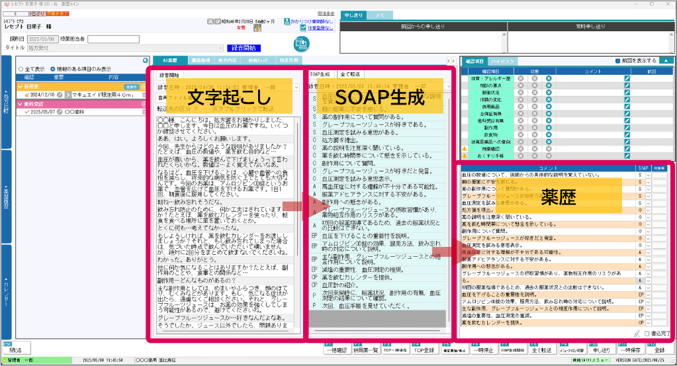Delete the ○○歯科 row with trash icon
This screenshot has width=677, height=366.
coord(144,112)
